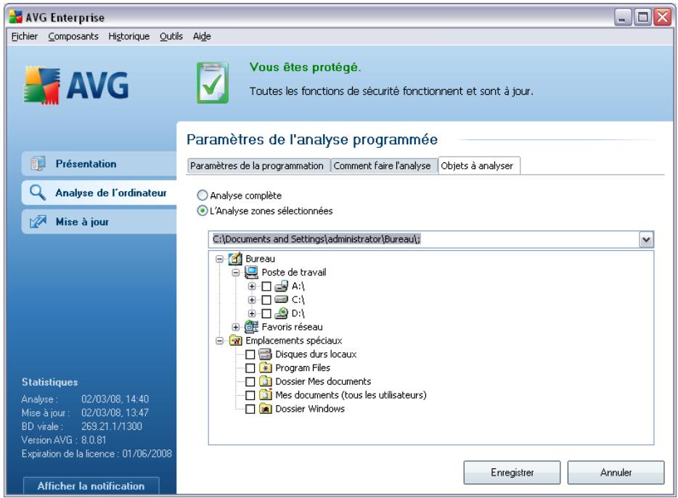The width and height of the screenshot is (678, 498).
Task: Check the D:\ drive checkbox
Action: pos(266,314)
